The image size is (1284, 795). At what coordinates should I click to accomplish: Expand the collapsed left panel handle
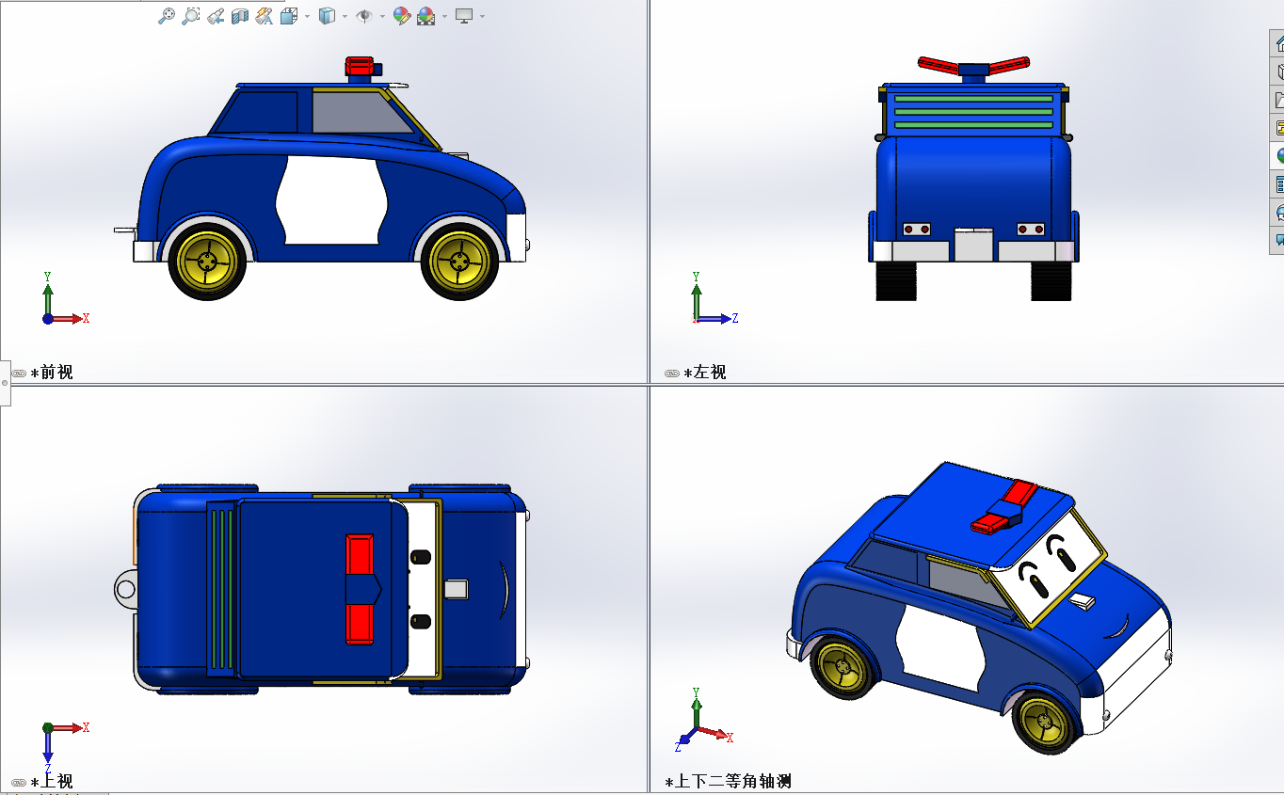(x=5, y=382)
